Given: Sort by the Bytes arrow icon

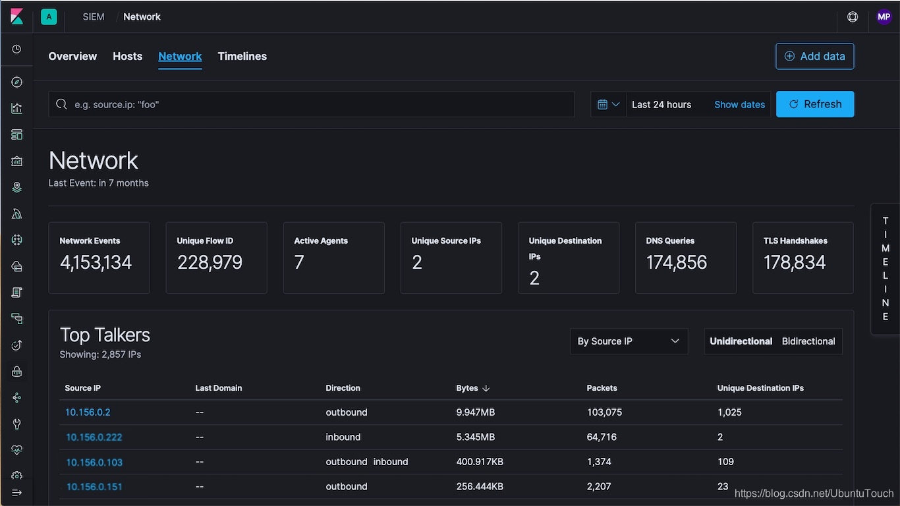Looking at the screenshot, I should (x=486, y=388).
